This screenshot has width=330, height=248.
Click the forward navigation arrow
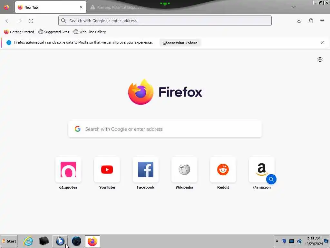(x=19, y=21)
